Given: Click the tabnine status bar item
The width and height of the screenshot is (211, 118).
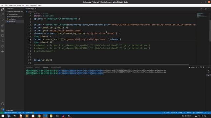Looking at the screenshot, I should [x=30, y=113].
